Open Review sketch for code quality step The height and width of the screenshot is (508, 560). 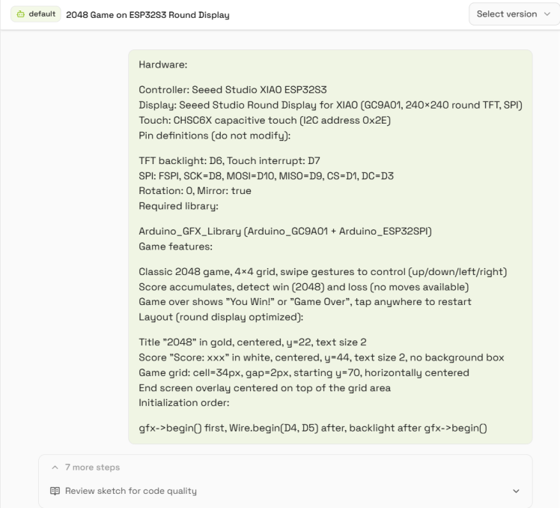131,491
